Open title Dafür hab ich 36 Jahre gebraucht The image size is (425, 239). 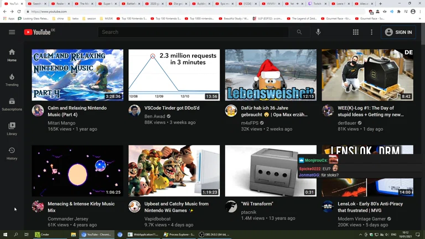pos(274,111)
